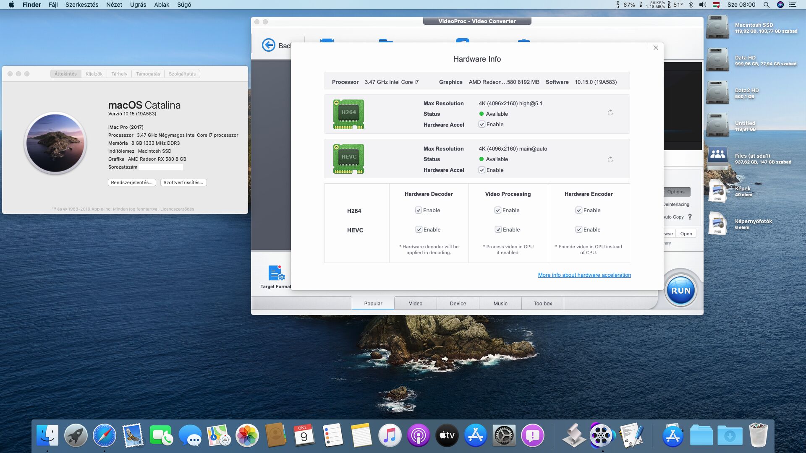Open FaceTime from the Dock
This screenshot has height=453, width=806.
(161, 435)
